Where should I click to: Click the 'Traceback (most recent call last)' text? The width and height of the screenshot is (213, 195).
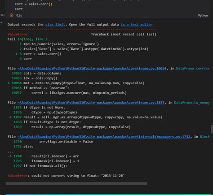[124, 34]
